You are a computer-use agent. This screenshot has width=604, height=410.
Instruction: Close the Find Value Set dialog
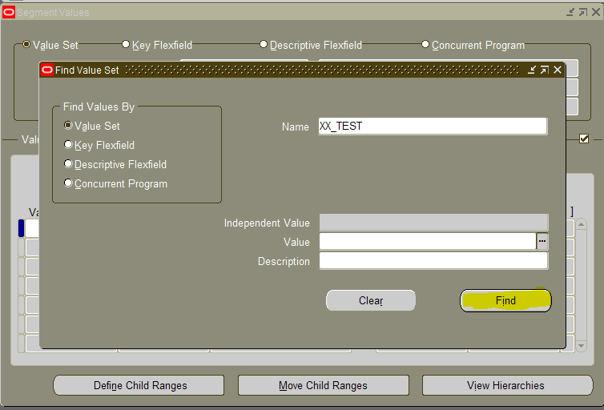pos(558,70)
